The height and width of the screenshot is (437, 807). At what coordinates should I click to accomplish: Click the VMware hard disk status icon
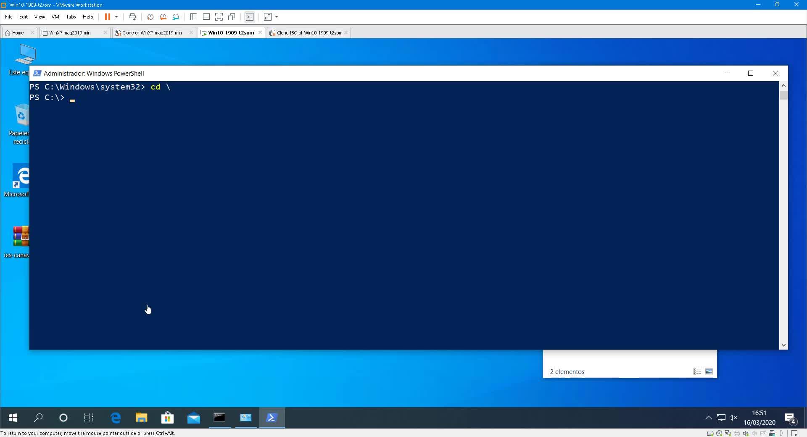[x=710, y=433]
